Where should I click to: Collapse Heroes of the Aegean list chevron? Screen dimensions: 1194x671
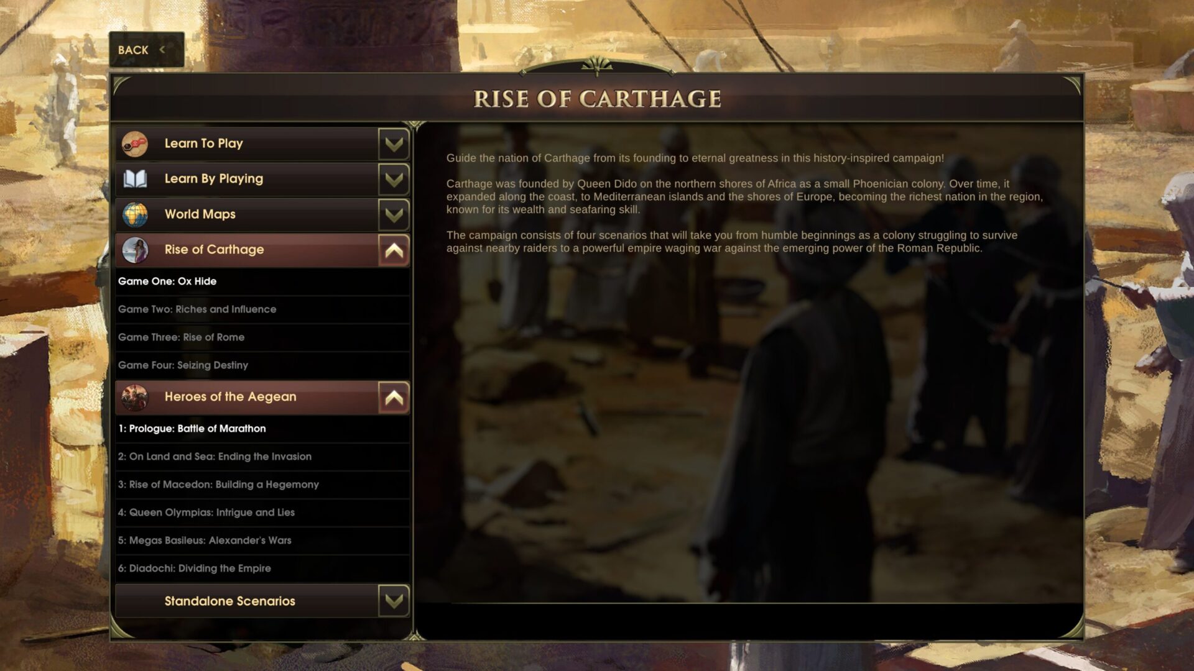(x=394, y=398)
